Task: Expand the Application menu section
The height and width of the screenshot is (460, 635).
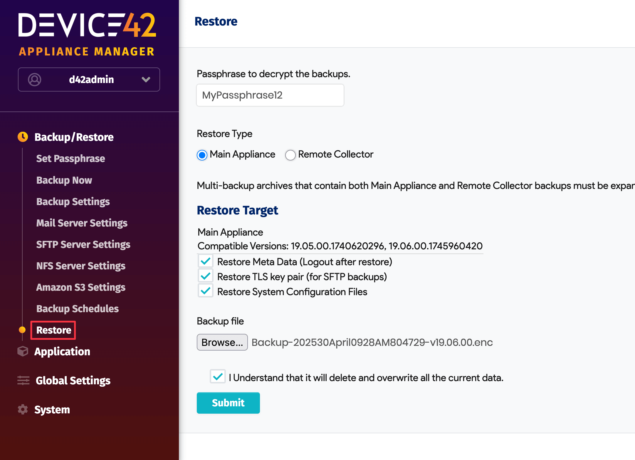Action: [62, 351]
